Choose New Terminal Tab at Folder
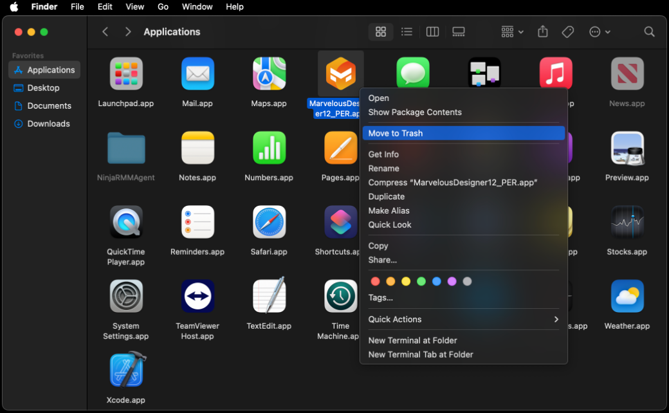 [x=464, y=354]
